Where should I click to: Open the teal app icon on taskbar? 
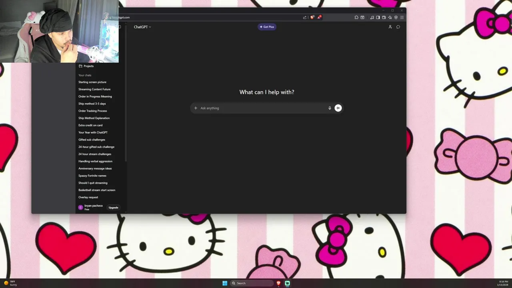pos(287,283)
